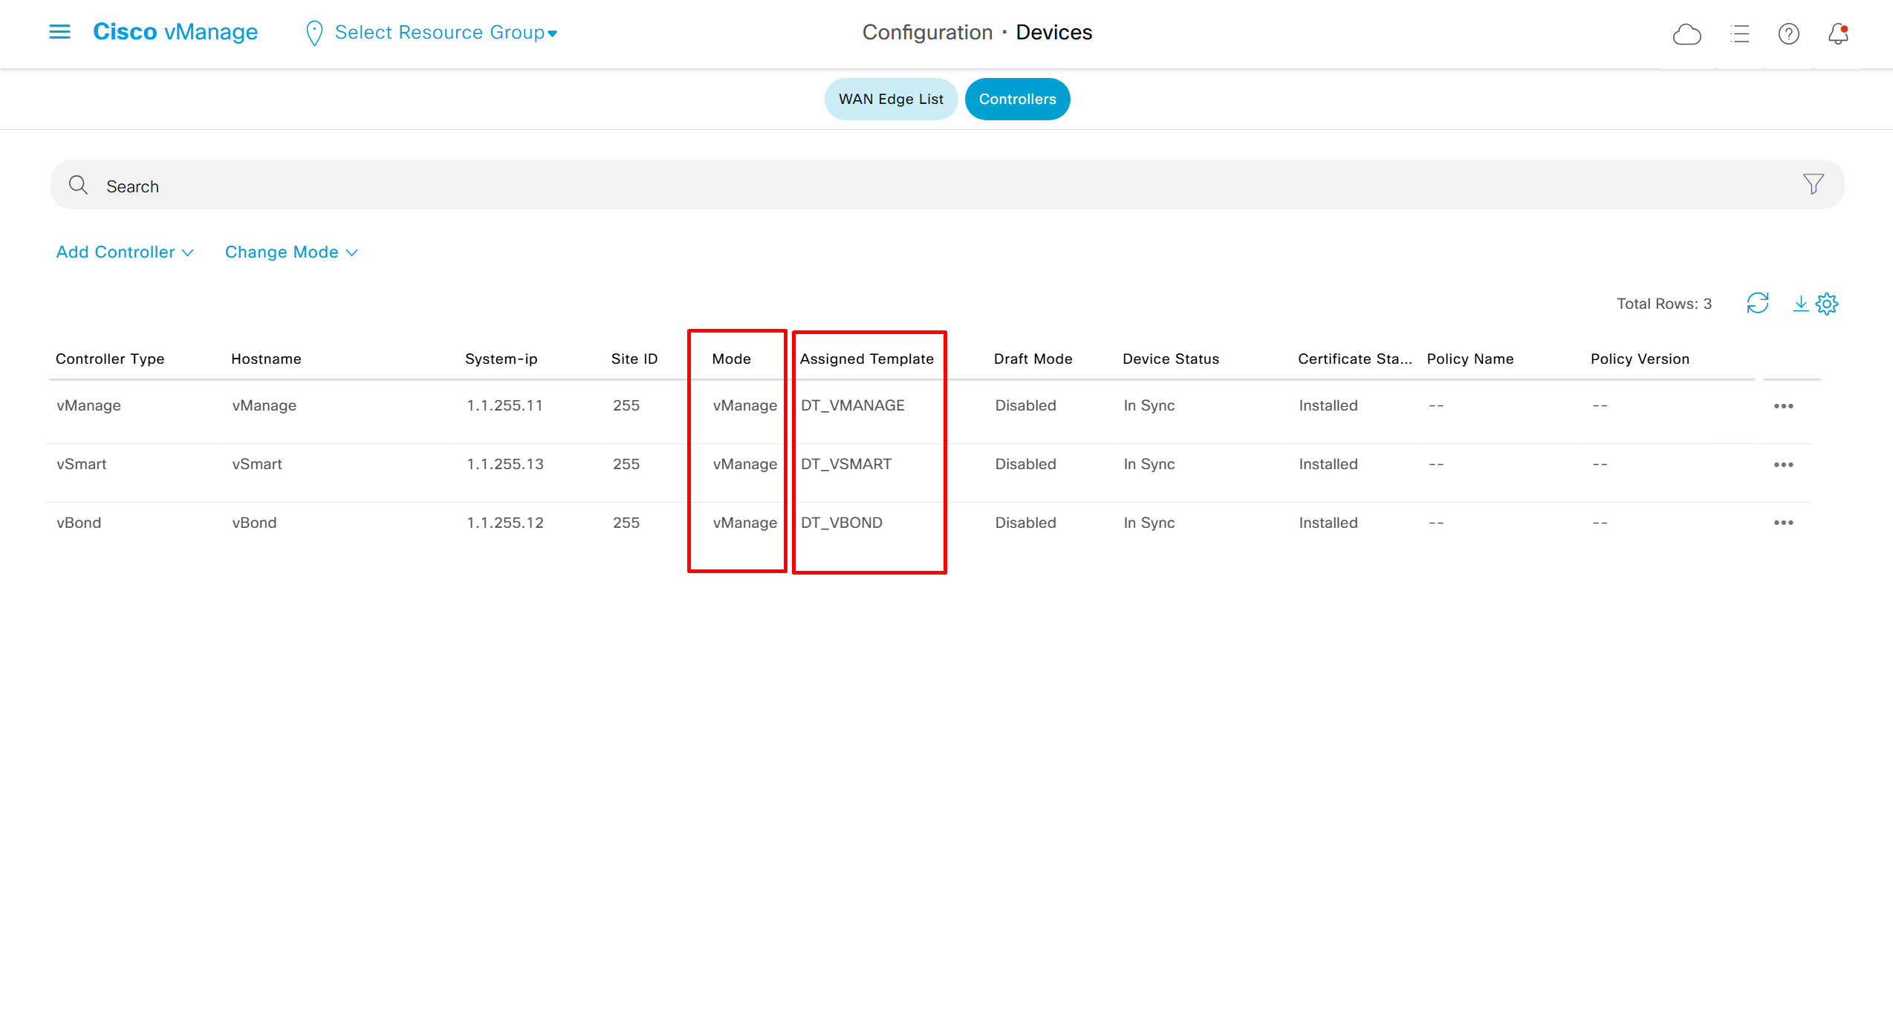Image resolution: width=1893 pixels, height=1020 pixels.
Task: Open table column settings gear
Action: tap(1827, 304)
